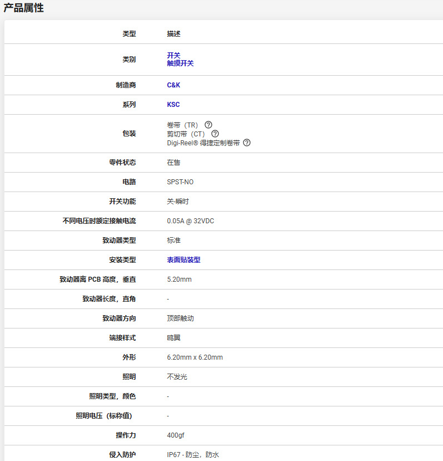
Task: Select the 剪切带 (CT) packaging text
Action: coord(186,134)
